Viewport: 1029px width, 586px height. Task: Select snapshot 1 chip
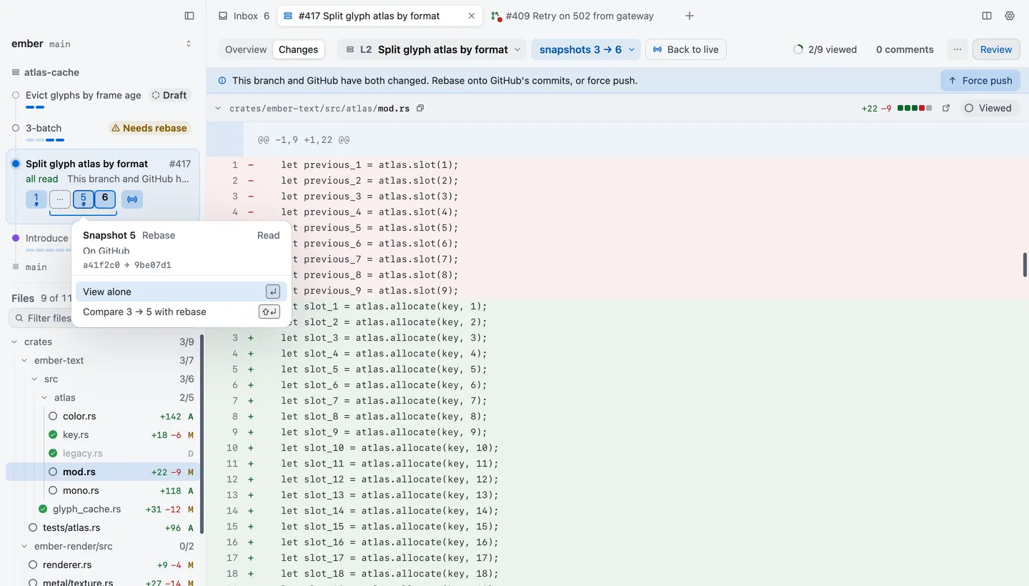[x=36, y=199]
